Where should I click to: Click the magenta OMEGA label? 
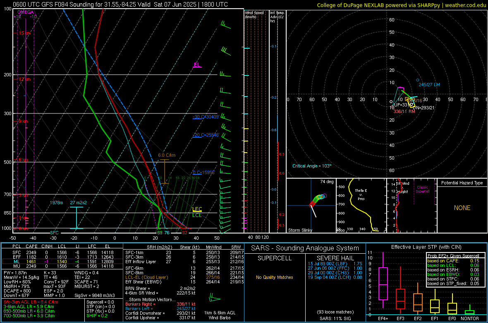click(26, 12)
